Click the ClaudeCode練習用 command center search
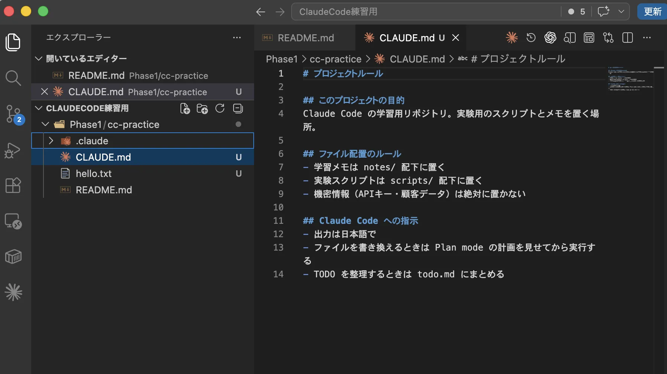 tap(426, 12)
